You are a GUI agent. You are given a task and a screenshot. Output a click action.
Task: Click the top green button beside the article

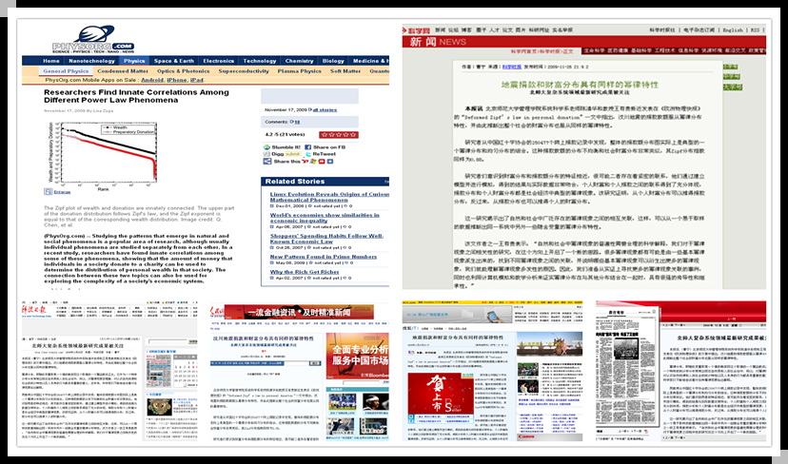click(x=730, y=67)
